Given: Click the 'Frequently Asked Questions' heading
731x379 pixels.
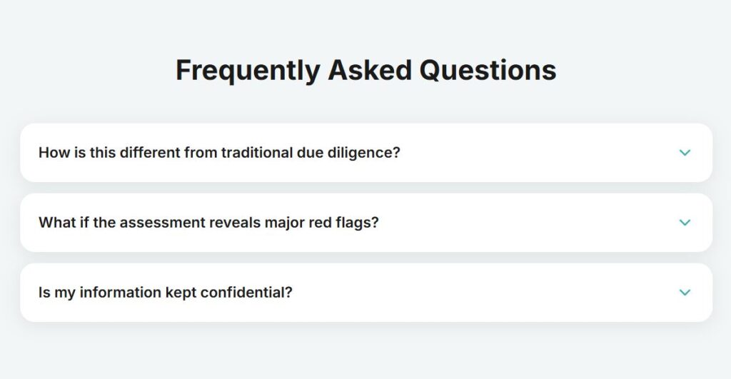Looking at the screenshot, I should (x=365, y=71).
